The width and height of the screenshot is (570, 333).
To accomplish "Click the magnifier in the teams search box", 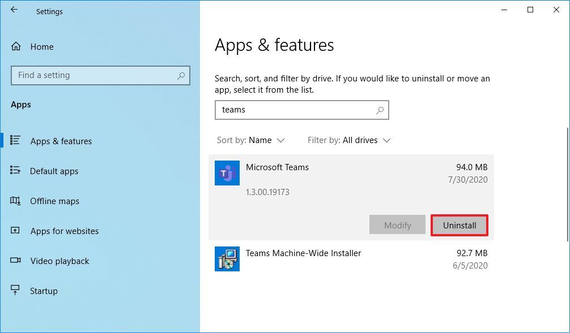I will (x=378, y=110).
